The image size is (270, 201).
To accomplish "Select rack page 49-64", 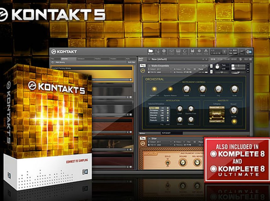I will point(234,59).
